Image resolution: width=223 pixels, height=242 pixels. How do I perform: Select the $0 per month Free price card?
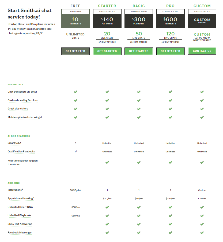(x=75, y=19)
